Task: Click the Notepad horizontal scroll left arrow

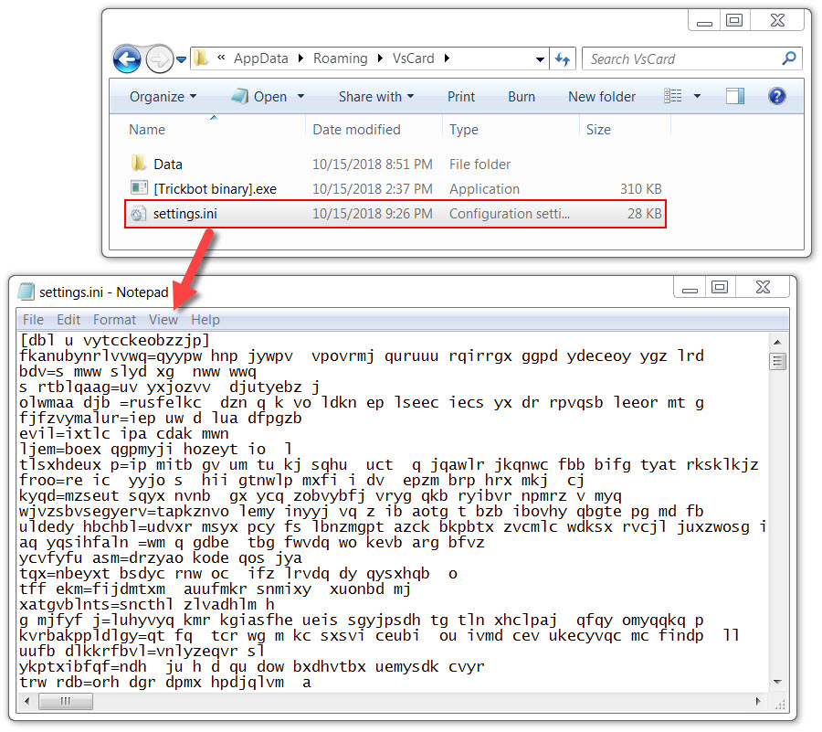Action: (x=26, y=701)
